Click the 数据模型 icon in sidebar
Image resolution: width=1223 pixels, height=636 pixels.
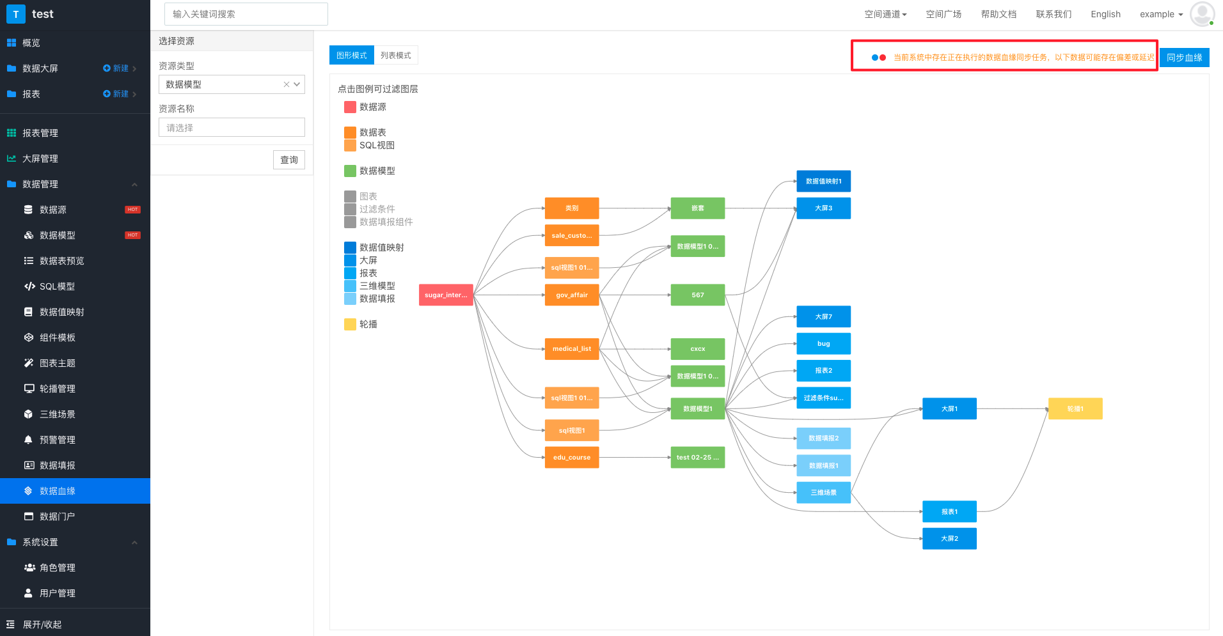pyautogui.click(x=28, y=235)
